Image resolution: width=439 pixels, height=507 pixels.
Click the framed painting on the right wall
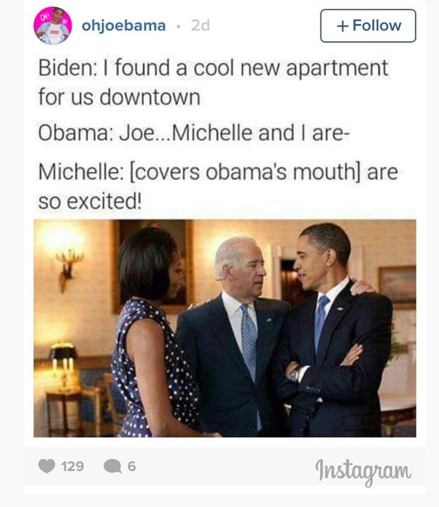[x=397, y=284]
